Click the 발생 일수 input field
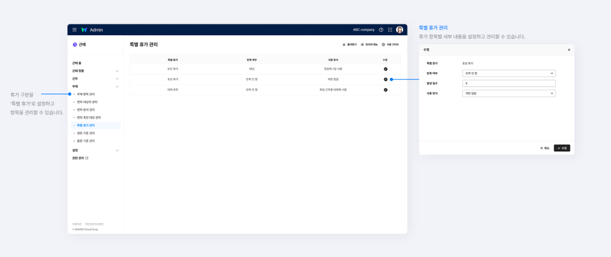This screenshot has width=611, height=257. [x=509, y=83]
